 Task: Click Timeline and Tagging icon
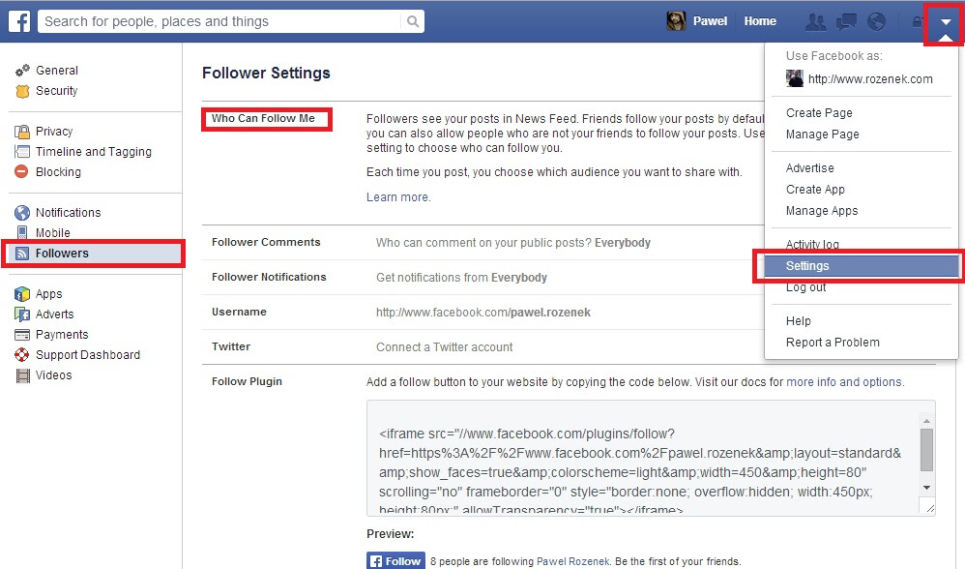click(x=22, y=152)
